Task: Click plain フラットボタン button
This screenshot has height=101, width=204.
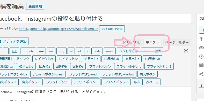Action: point(100,67)
